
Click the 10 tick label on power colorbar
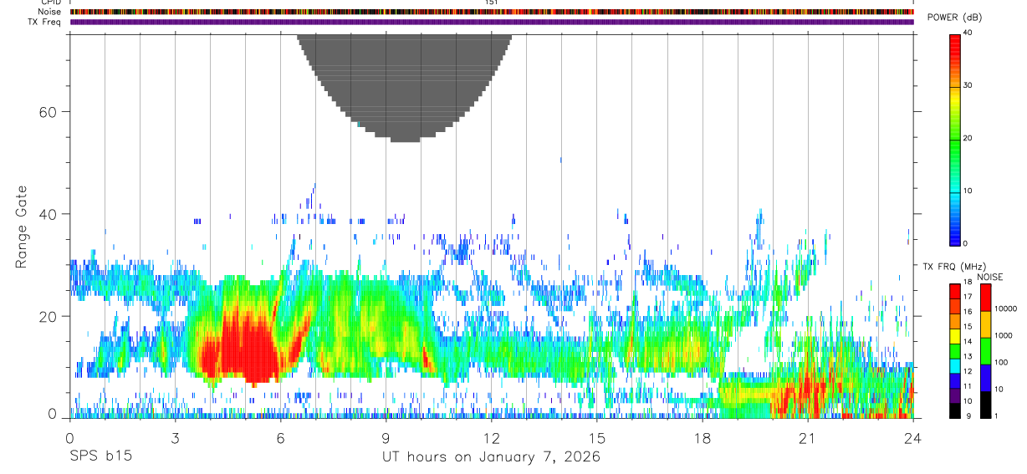(x=968, y=191)
